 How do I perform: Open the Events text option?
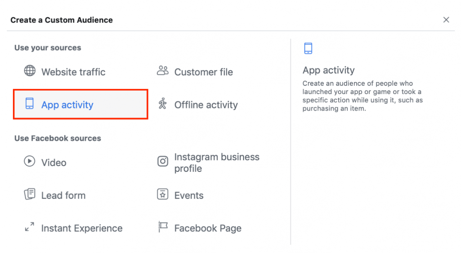[189, 195]
